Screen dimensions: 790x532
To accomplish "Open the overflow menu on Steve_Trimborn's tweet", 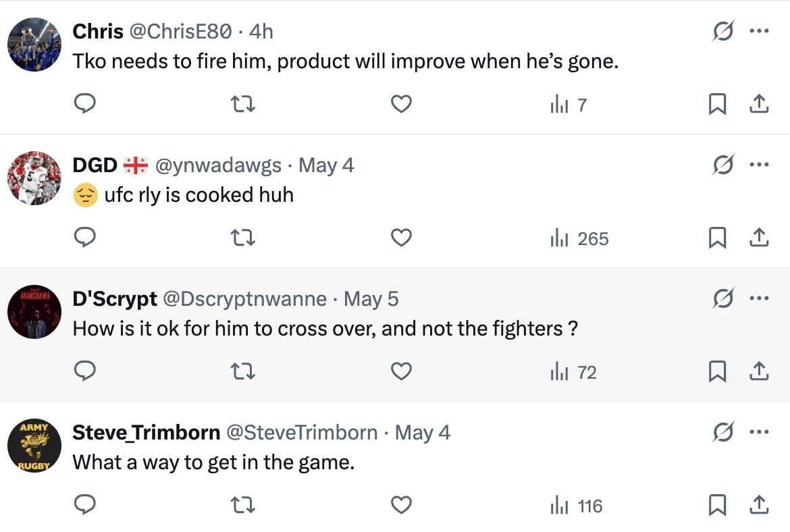I will tap(760, 431).
